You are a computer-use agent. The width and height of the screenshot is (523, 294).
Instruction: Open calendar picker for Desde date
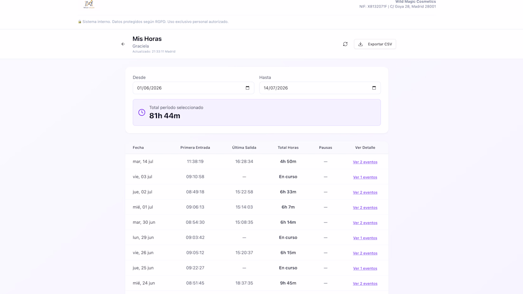point(248,88)
